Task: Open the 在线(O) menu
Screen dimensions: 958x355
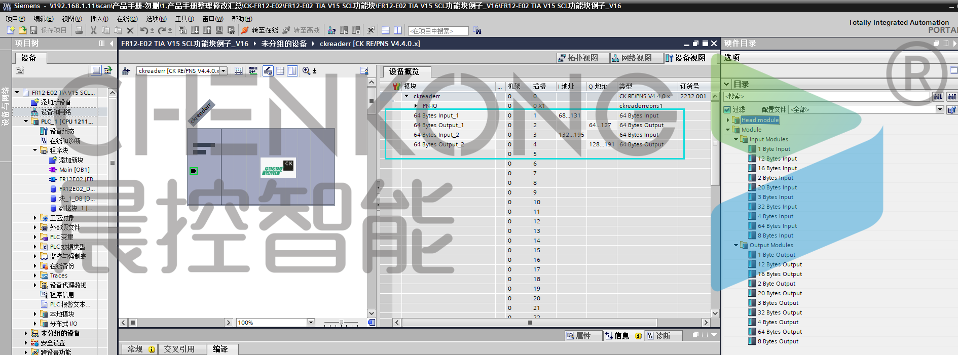Action: point(127,19)
